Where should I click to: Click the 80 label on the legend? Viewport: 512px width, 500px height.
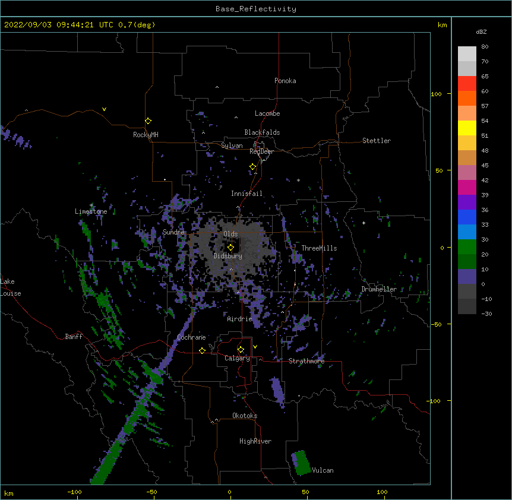point(485,47)
